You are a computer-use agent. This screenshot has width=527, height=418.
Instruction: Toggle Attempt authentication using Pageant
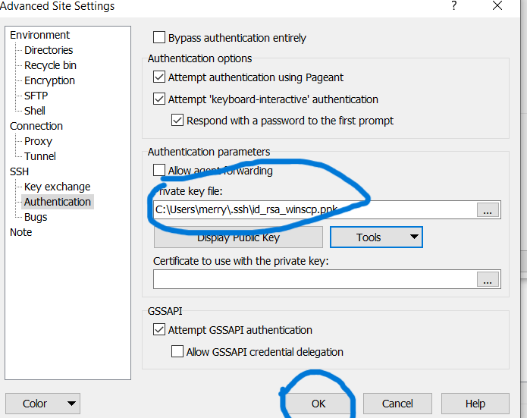[x=159, y=77]
